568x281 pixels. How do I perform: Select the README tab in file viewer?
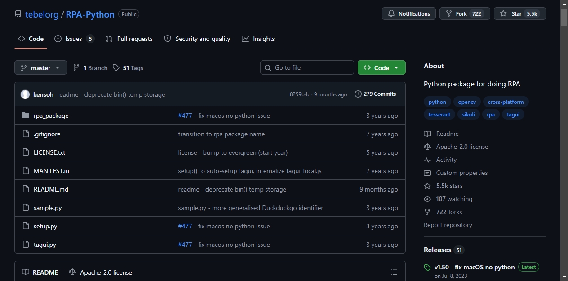(40, 272)
